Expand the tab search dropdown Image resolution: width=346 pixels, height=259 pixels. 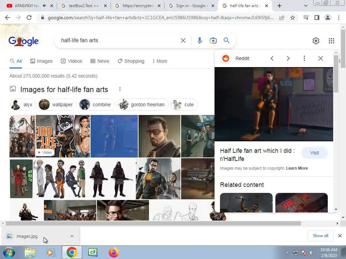pos(305,6)
